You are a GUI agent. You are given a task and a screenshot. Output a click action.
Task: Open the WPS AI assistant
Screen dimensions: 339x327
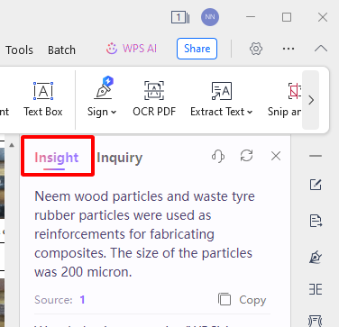(x=132, y=49)
